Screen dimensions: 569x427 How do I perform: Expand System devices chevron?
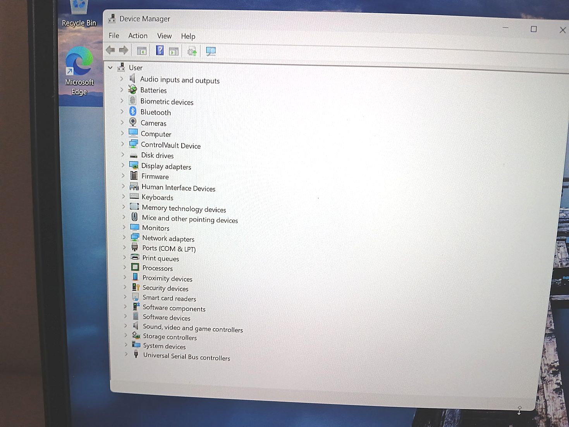coord(126,344)
